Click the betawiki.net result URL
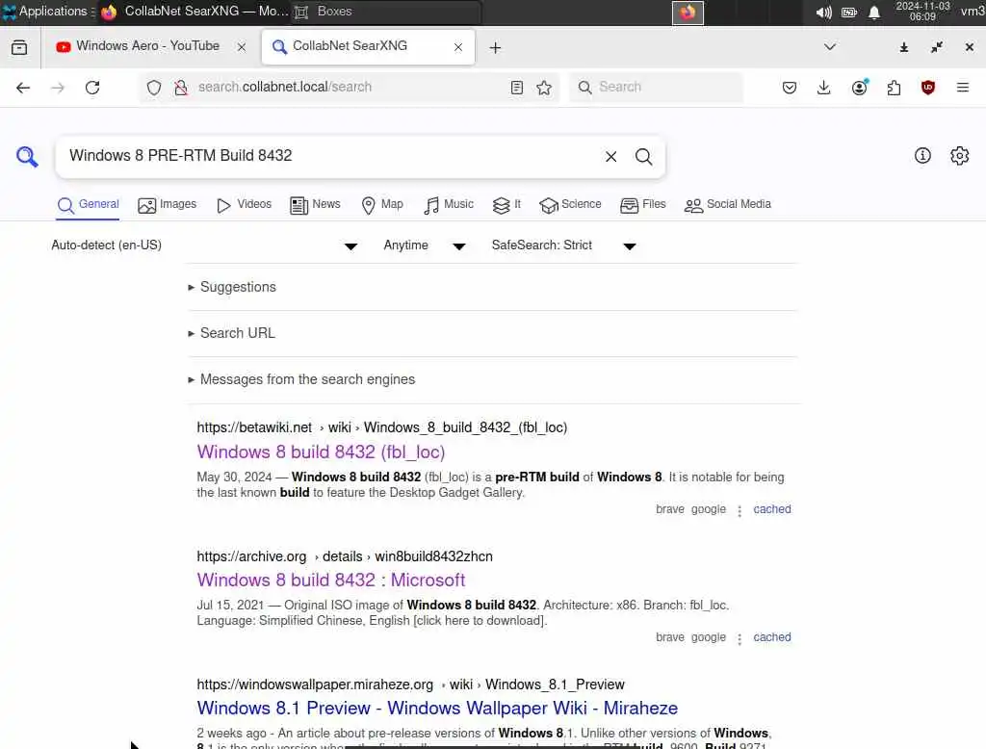Screen dimensions: 986x749 point(381,427)
